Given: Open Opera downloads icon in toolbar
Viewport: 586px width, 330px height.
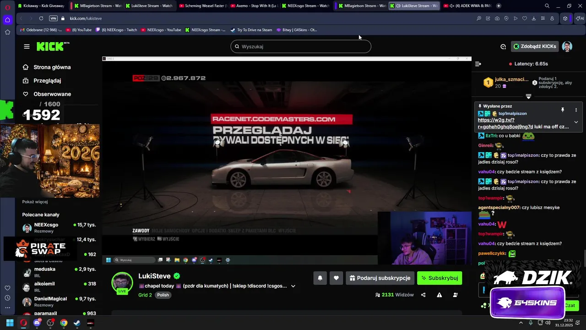Looking at the screenshot, I should point(534,18).
